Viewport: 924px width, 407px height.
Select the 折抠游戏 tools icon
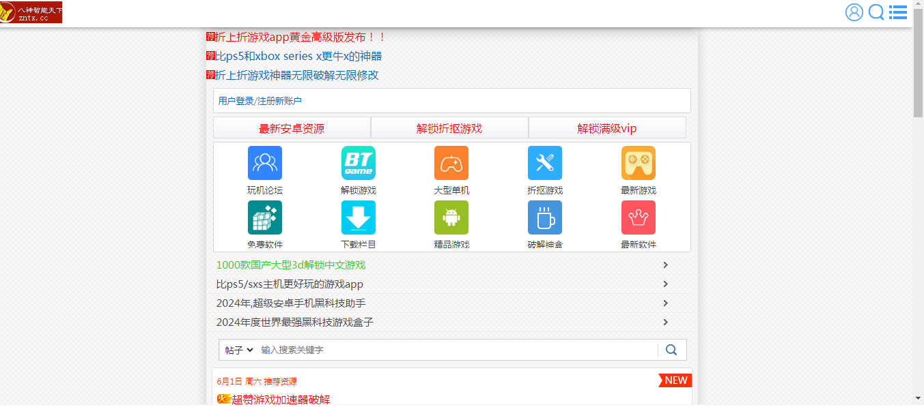coord(545,164)
